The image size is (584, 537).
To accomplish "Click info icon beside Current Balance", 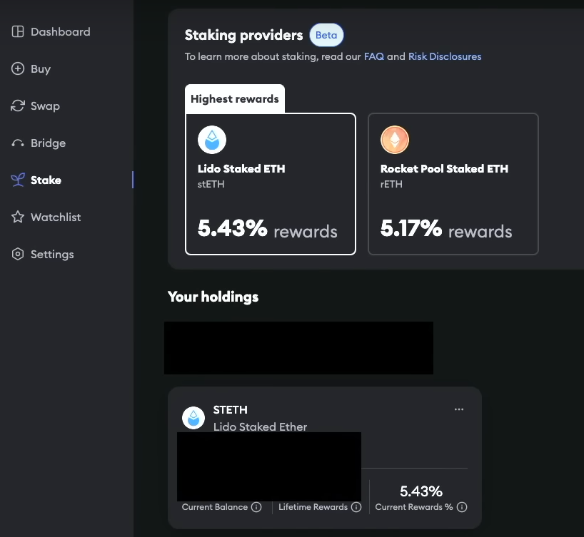I will [x=256, y=507].
